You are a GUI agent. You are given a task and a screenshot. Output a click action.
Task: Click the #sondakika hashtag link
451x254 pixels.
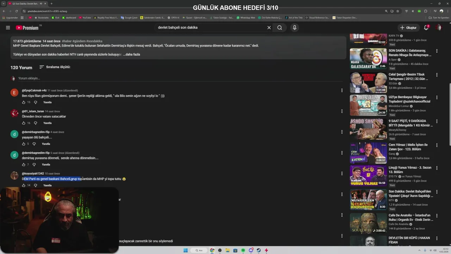coord(94,41)
